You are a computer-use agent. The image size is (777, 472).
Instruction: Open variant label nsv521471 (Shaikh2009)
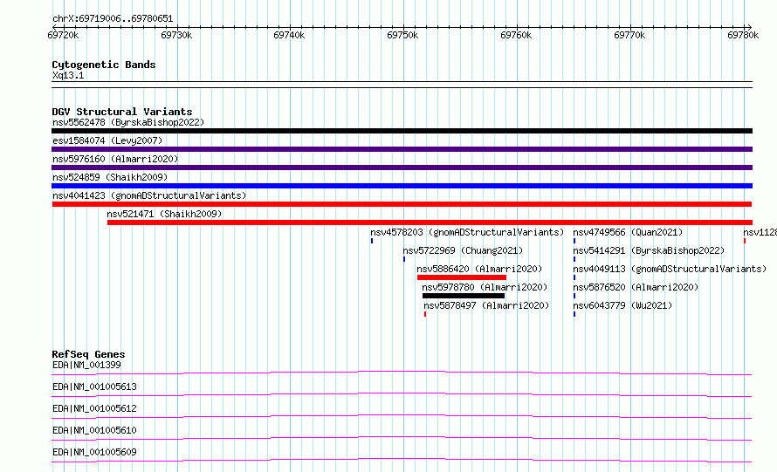tap(164, 214)
